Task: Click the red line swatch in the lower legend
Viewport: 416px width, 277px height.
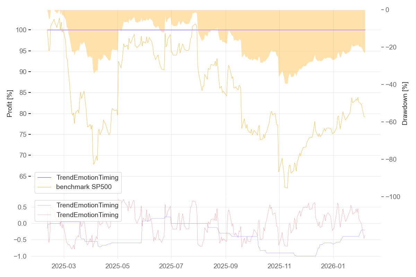Action: (x=45, y=215)
